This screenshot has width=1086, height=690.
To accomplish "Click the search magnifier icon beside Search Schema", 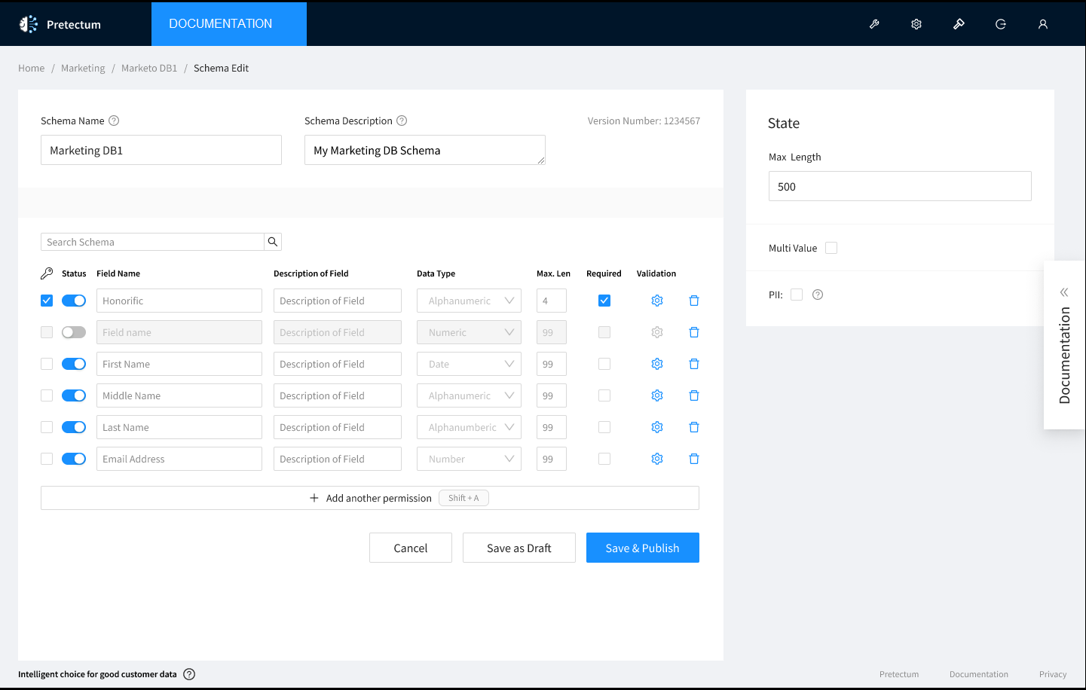I will (273, 242).
